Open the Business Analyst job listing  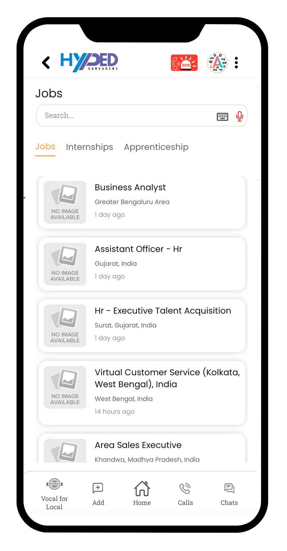coord(142,202)
